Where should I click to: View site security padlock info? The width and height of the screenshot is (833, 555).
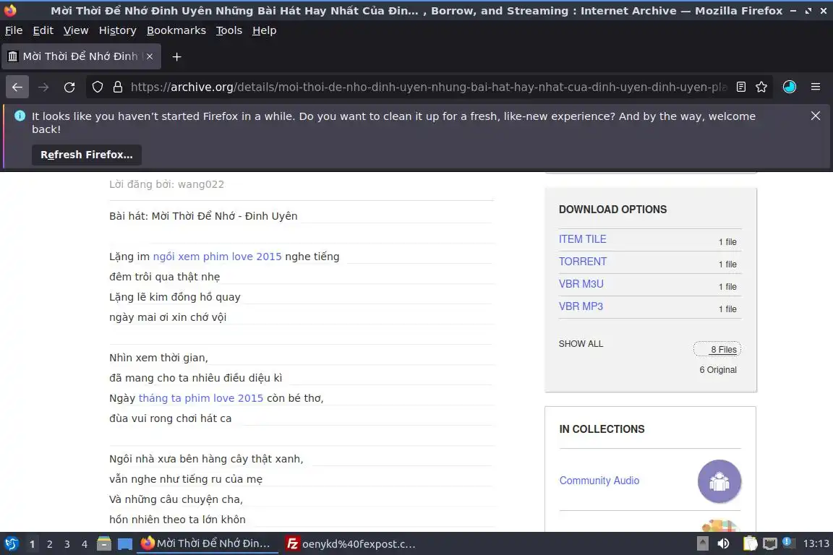(118, 87)
